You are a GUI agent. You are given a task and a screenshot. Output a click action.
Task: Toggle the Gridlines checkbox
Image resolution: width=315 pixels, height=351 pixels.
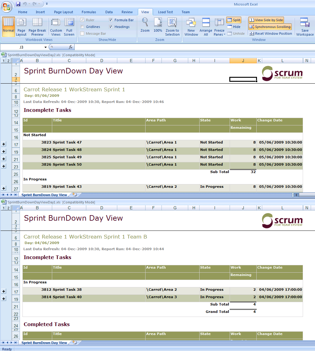(x=82, y=27)
